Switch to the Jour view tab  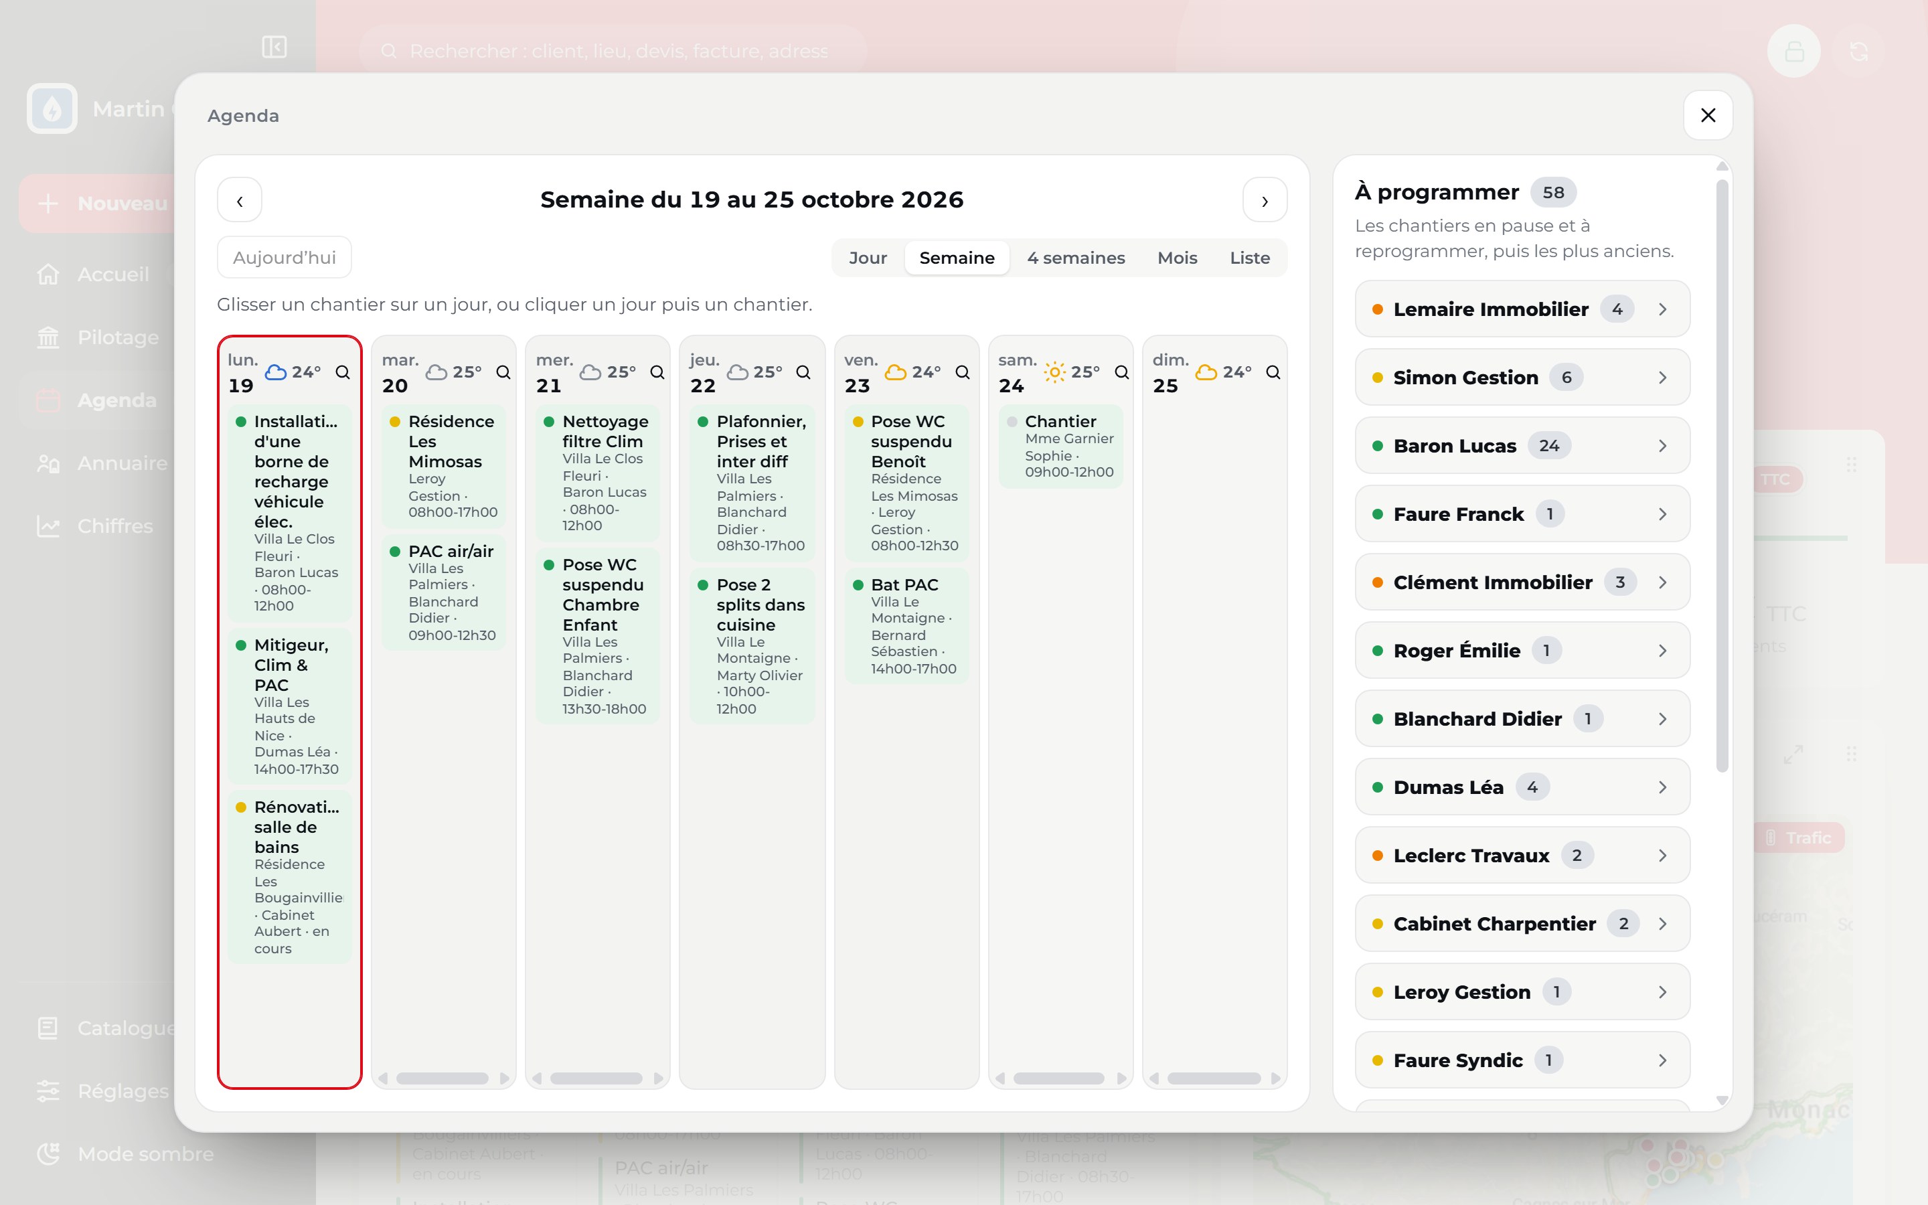pos(868,258)
